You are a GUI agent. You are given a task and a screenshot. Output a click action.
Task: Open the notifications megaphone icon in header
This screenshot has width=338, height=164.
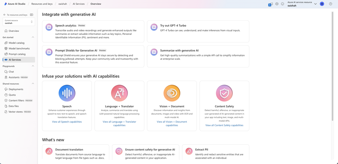(x=270, y=4)
